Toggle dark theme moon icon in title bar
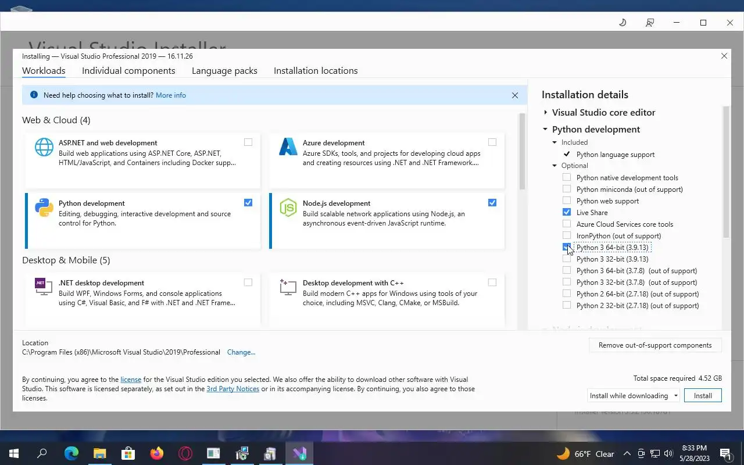Viewport: 744px width, 465px height. pos(623,23)
